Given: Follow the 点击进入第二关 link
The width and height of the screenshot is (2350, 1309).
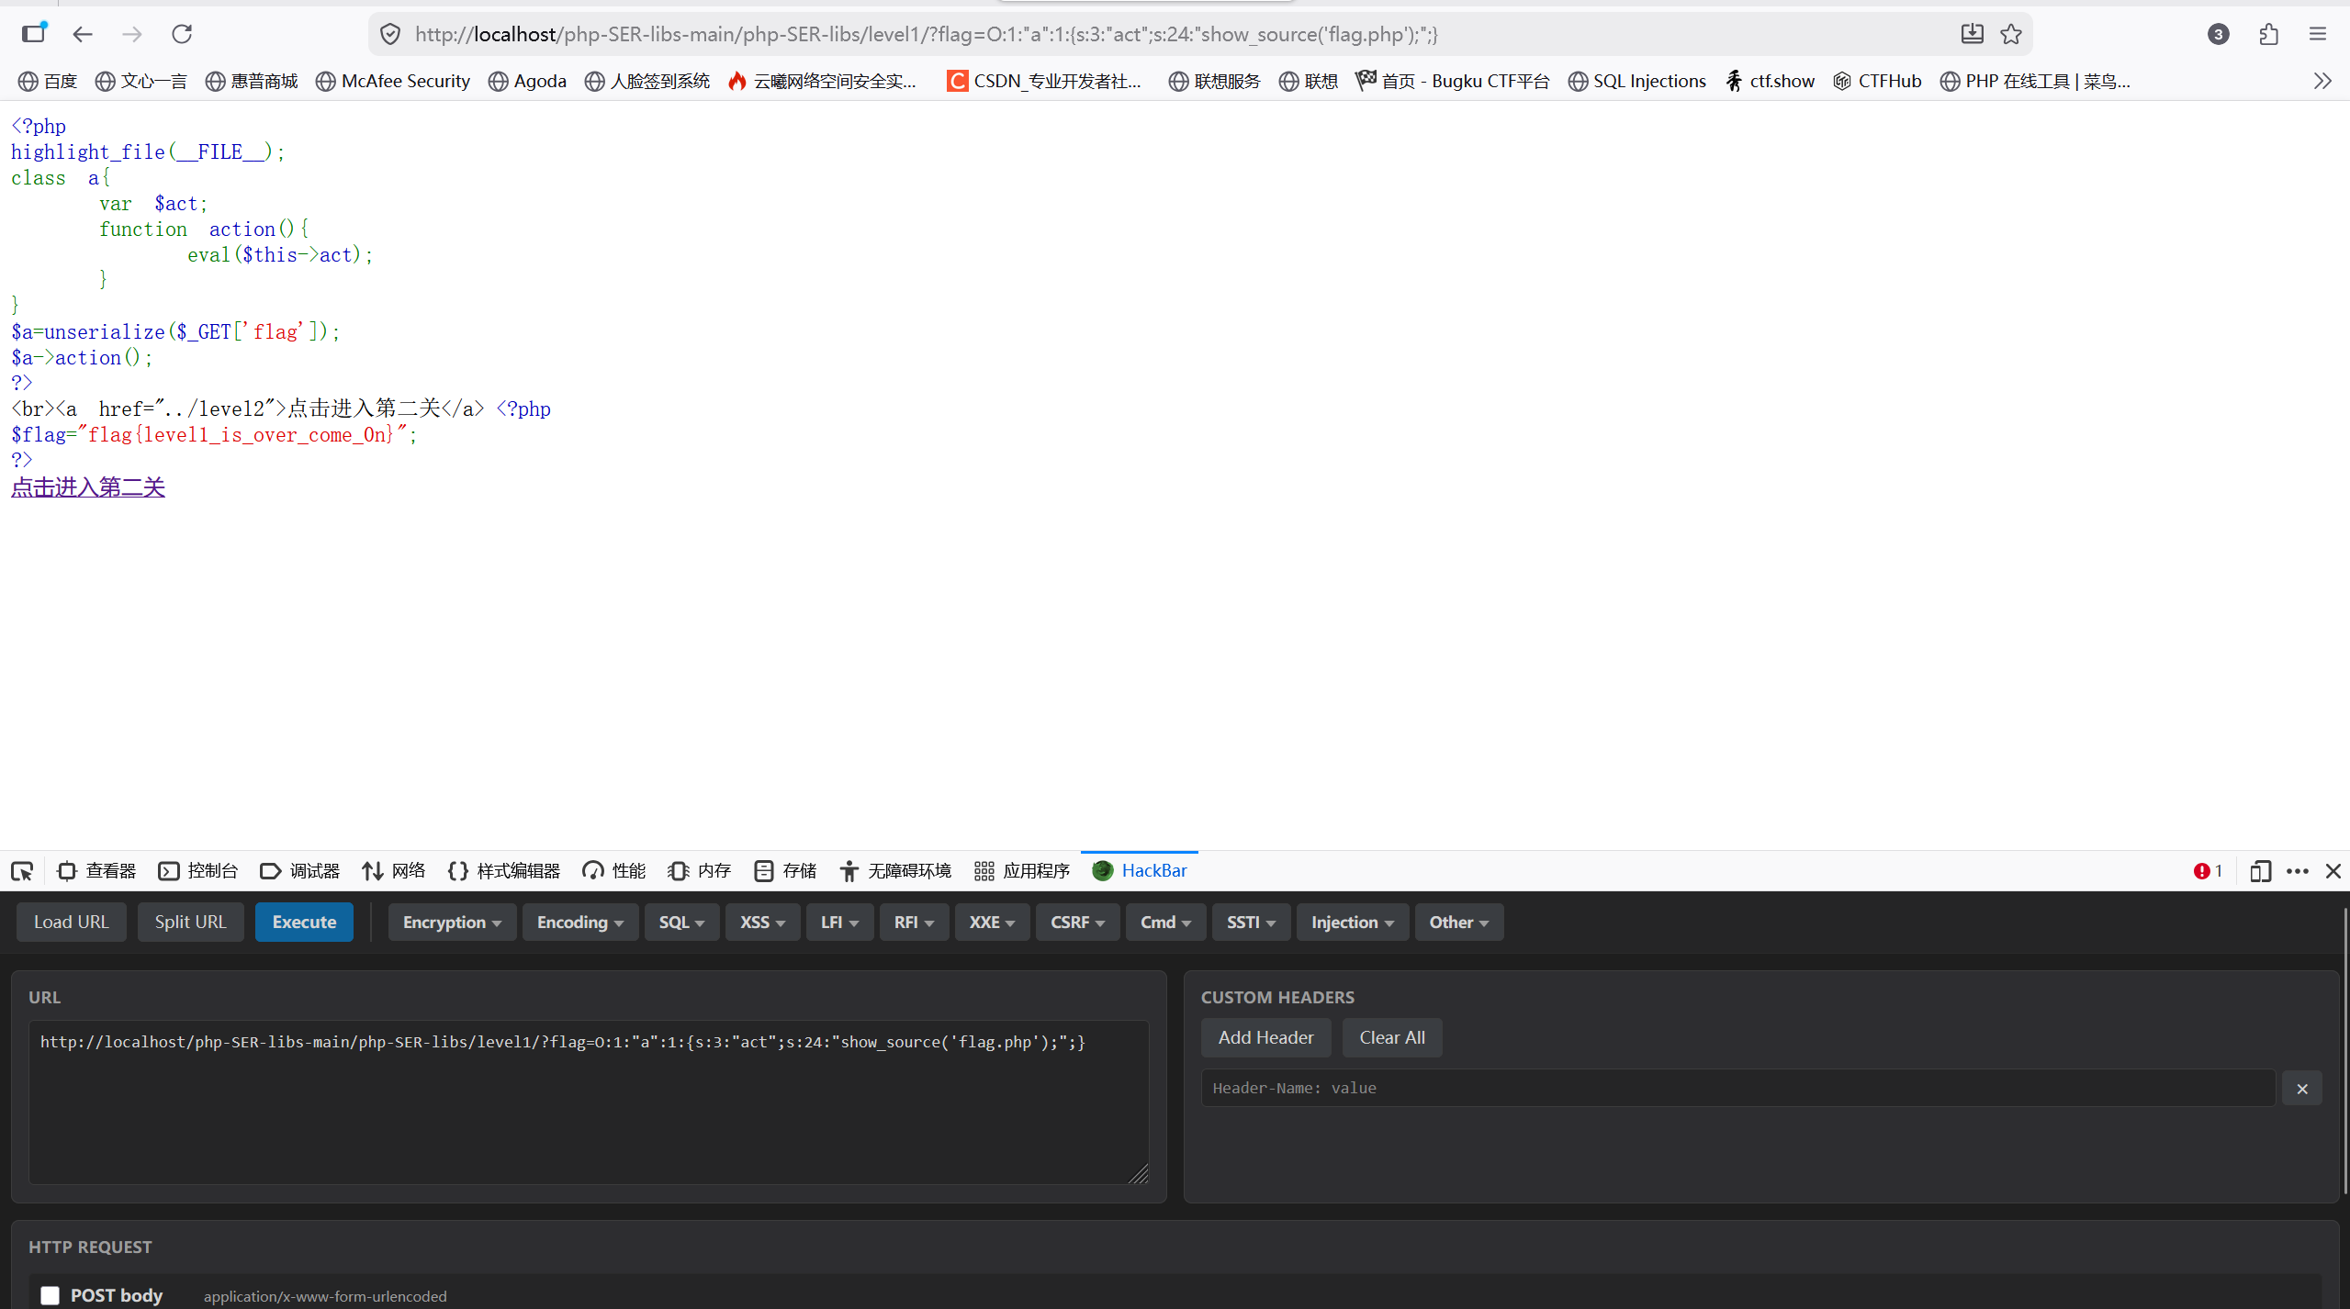Looking at the screenshot, I should coord(88,487).
